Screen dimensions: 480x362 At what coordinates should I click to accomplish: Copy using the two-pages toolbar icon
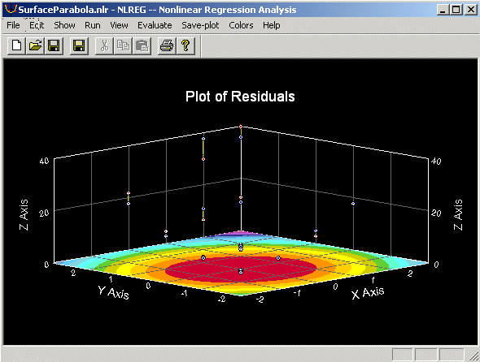(x=123, y=46)
